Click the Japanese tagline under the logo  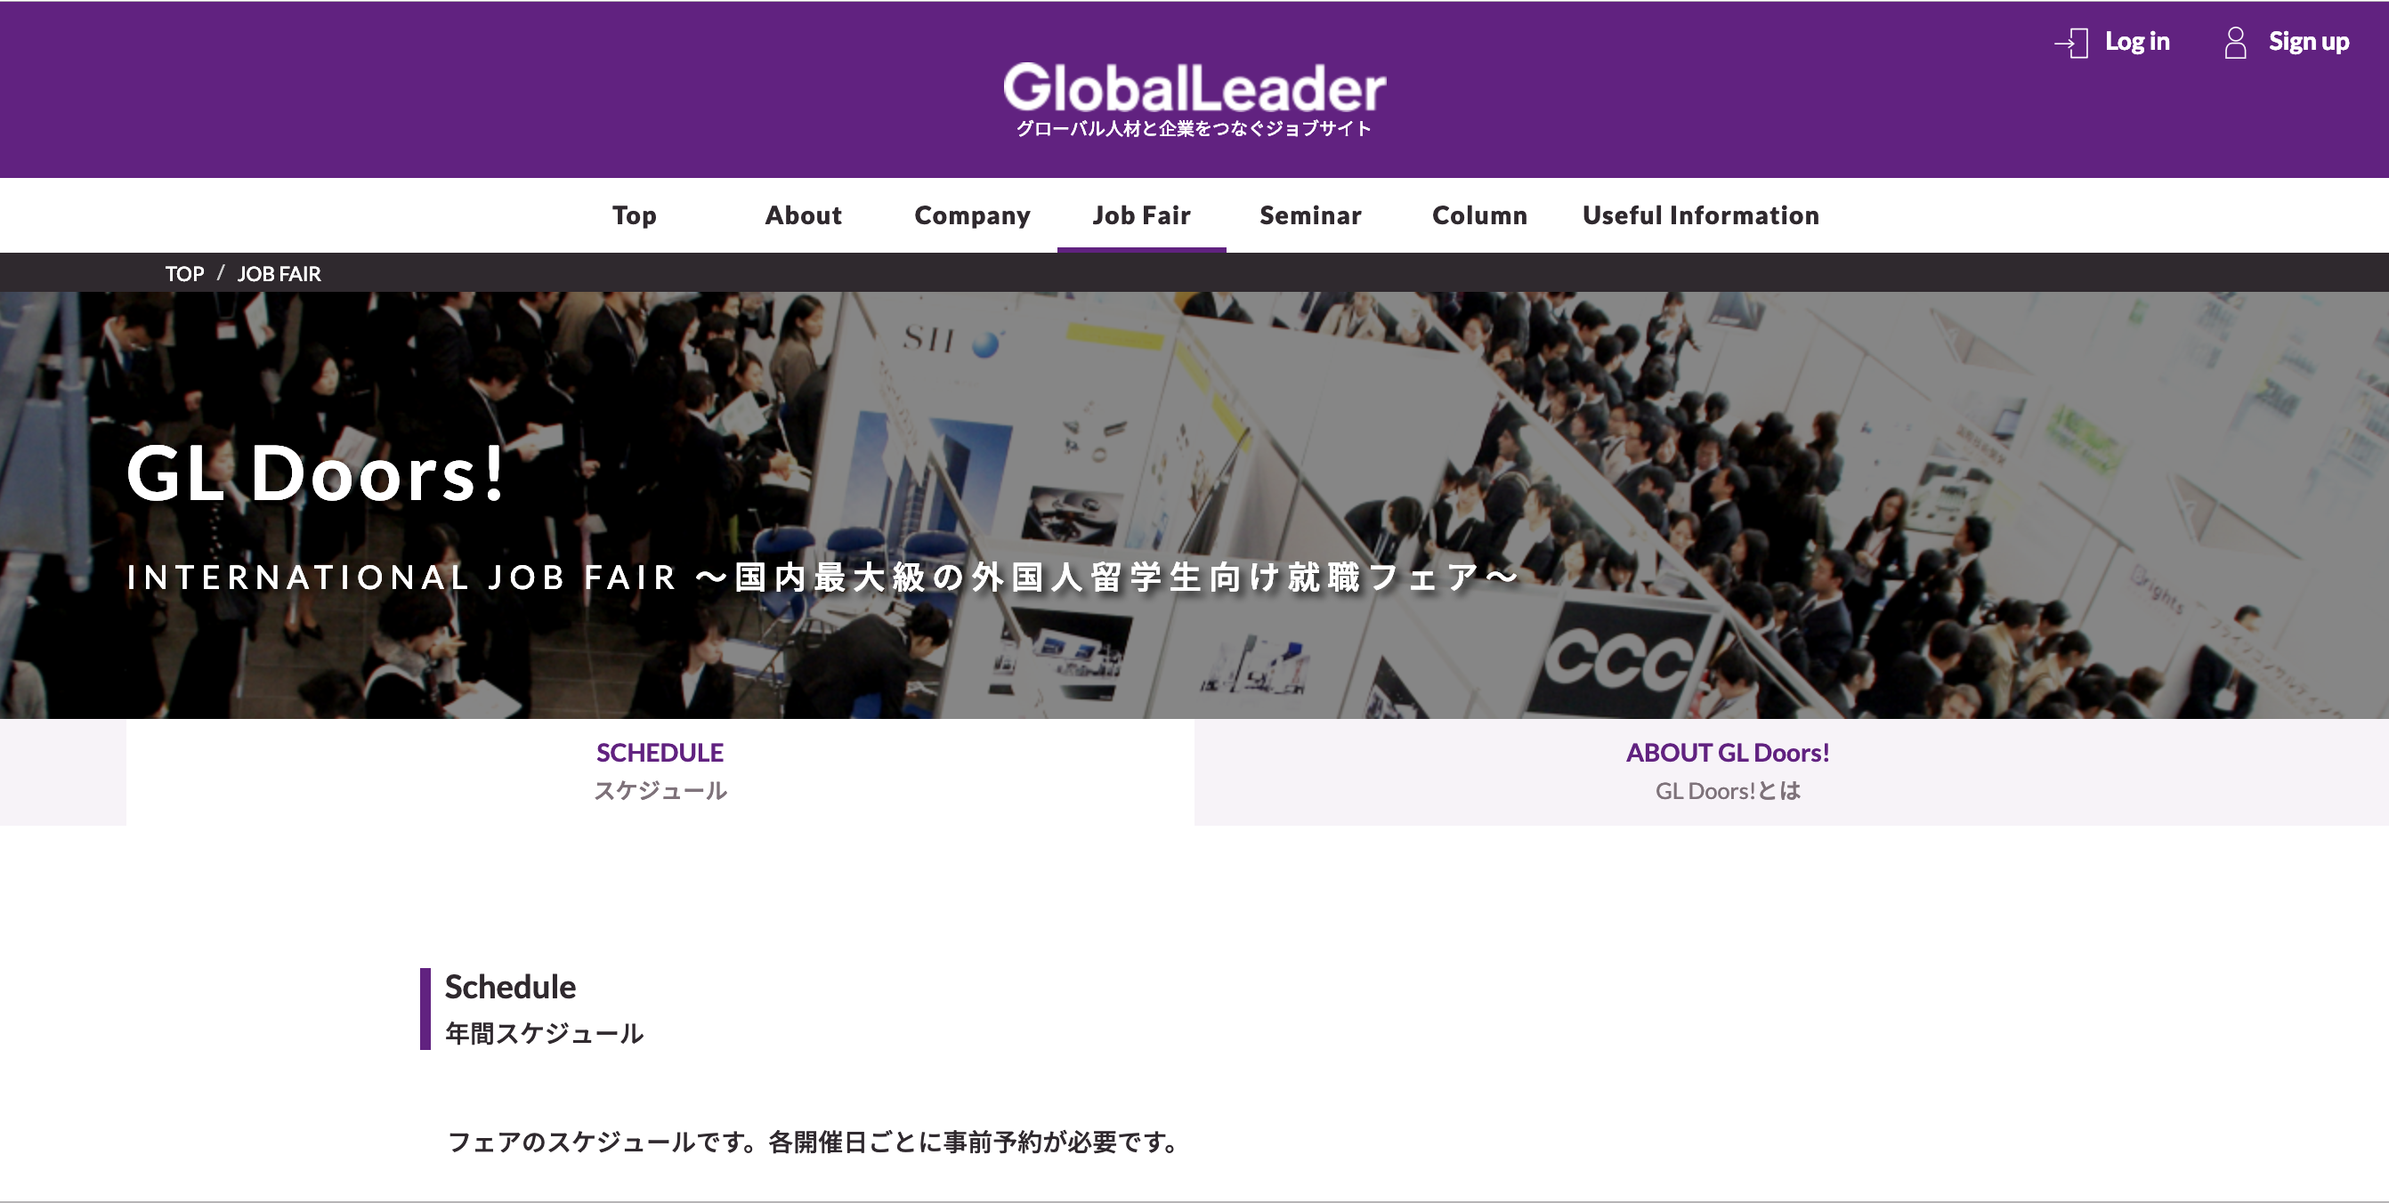click(1194, 129)
